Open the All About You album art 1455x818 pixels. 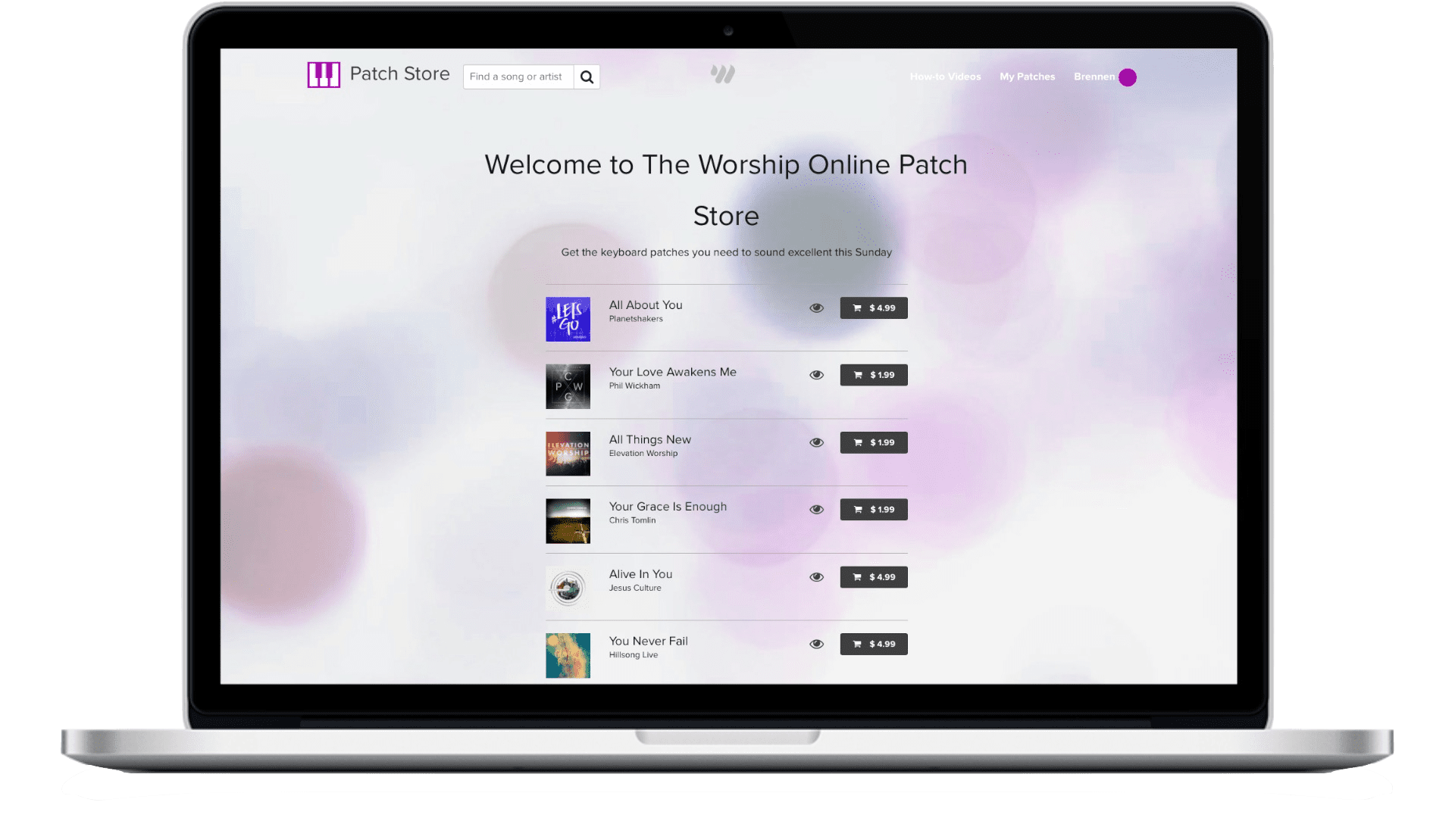[x=568, y=319]
